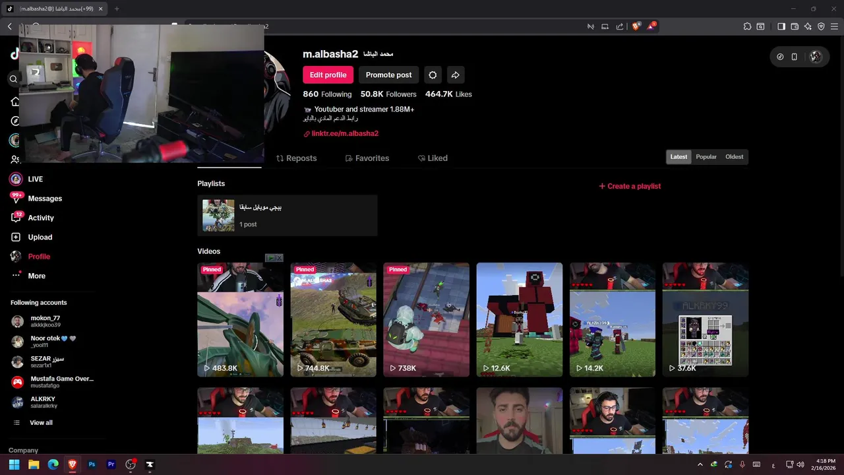Open profile settings gear icon
The image size is (844, 475).
coord(433,75)
